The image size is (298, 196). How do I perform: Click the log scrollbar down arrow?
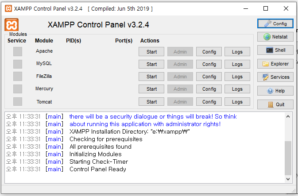[x=288, y=179]
